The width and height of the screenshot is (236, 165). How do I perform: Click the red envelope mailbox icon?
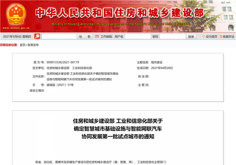coord(97,37)
